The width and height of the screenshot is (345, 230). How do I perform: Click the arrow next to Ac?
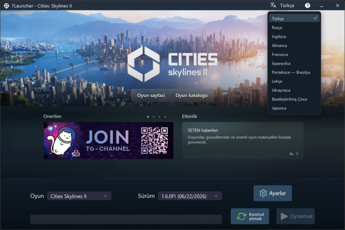[x=297, y=154]
